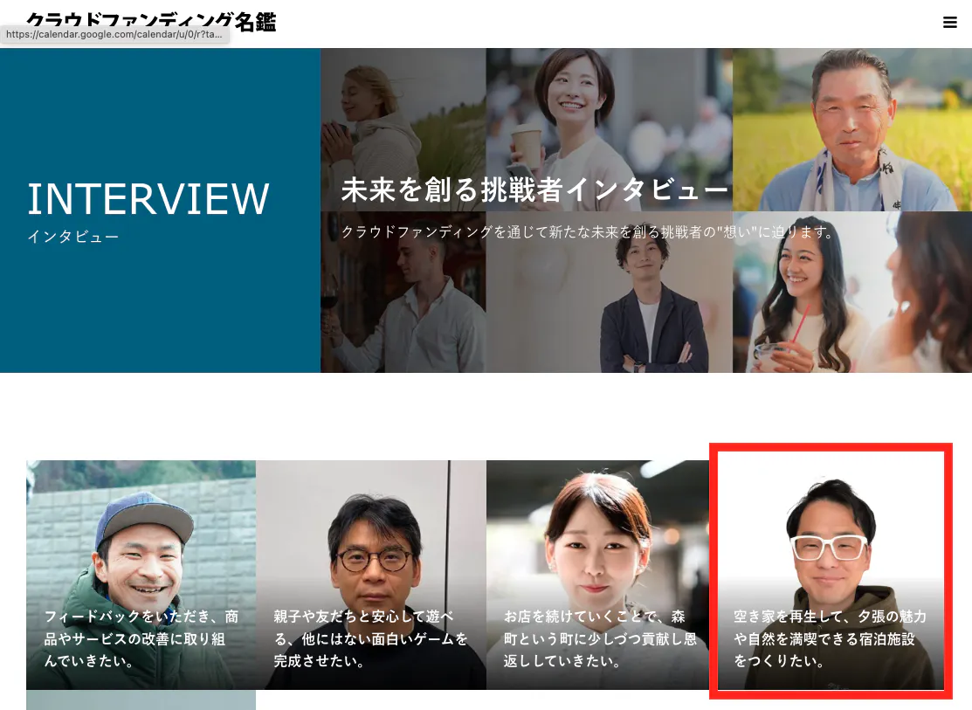This screenshot has height=710, width=972.
Task: Click caption starting with 空き家を再生して
Action: [830, 639]
